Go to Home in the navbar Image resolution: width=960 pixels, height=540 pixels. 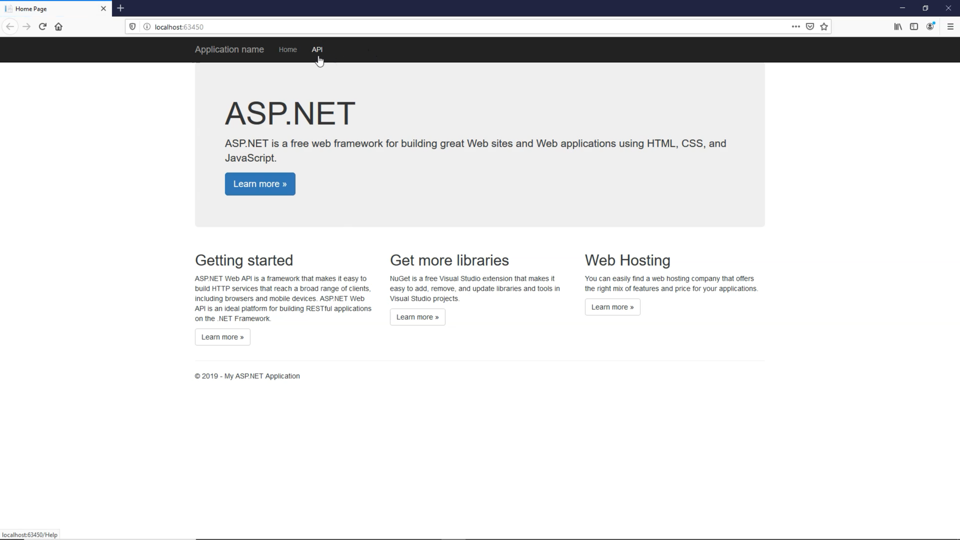pyautogui.click(x=287, y=50)
